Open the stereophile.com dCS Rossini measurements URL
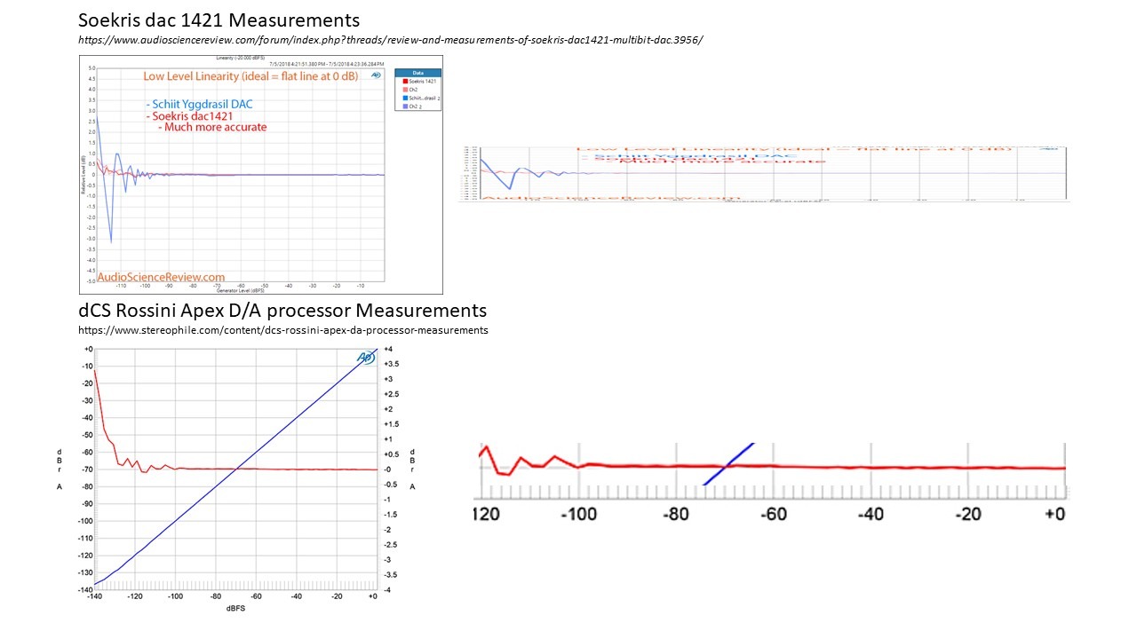Viewport: 1137px width, 639px height. [x=283, y=330]
